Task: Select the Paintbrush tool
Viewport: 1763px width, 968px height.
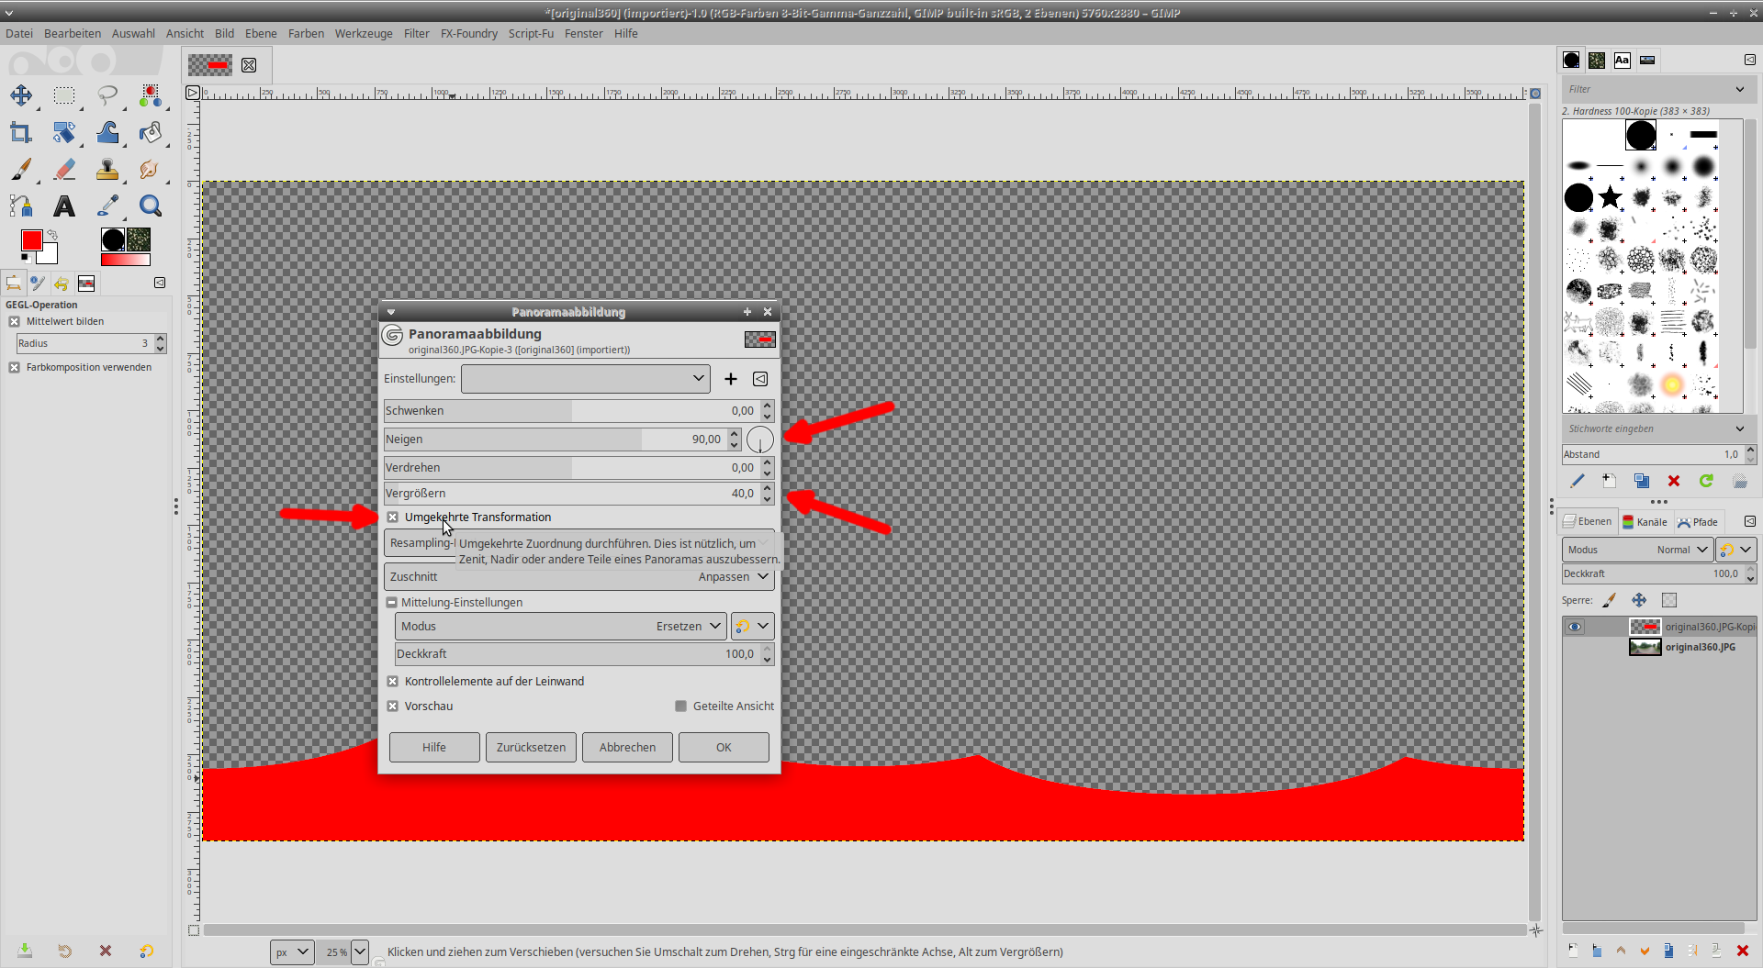Action: coord(21,170)
